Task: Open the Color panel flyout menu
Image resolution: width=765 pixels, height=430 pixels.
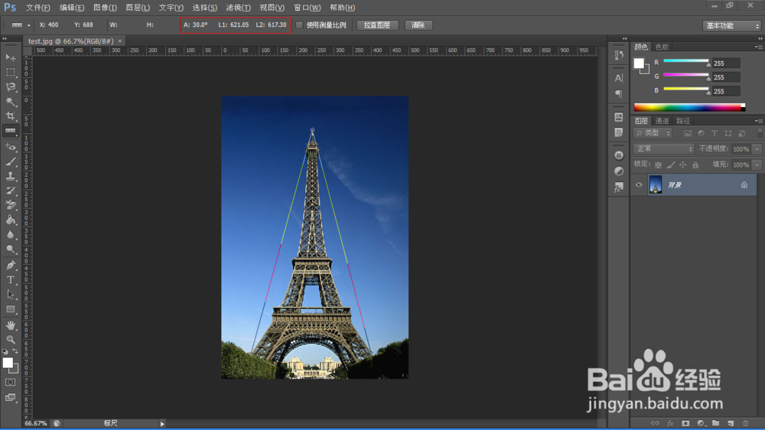Action: [758, 47]
